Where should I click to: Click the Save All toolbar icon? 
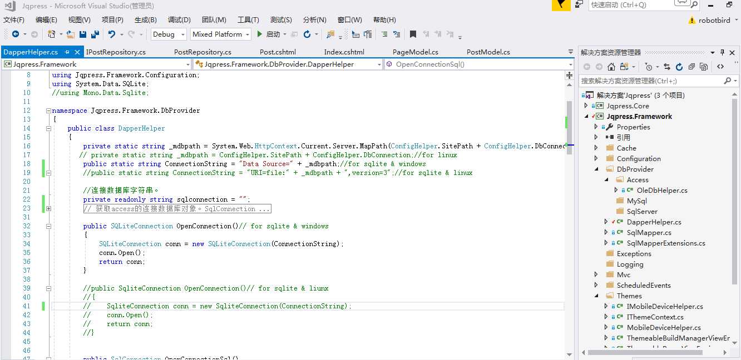point(95,34)
